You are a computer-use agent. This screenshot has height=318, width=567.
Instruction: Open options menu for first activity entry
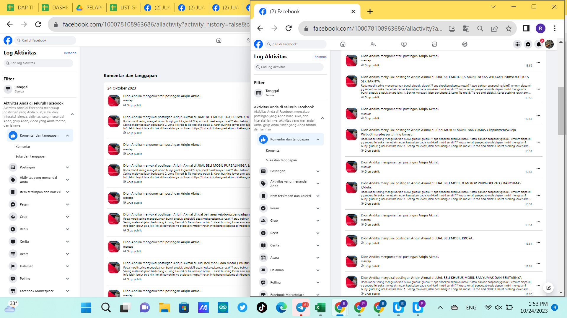click(x=538, y=62)
